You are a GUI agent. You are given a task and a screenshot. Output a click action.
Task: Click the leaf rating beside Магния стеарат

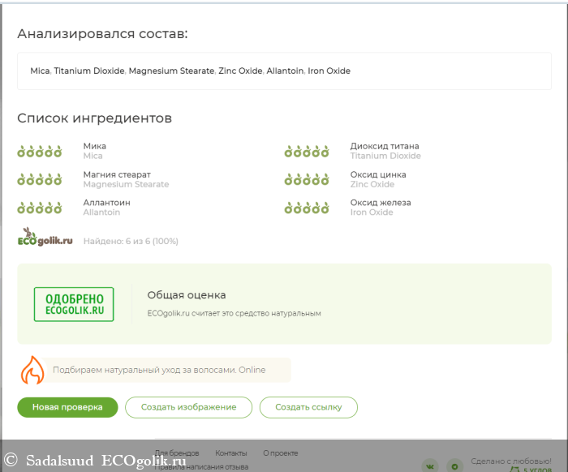coord(40,179)
